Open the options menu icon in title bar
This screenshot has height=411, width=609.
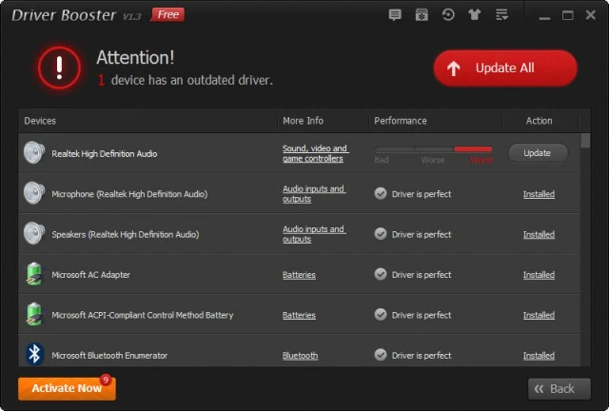[501, 15]
